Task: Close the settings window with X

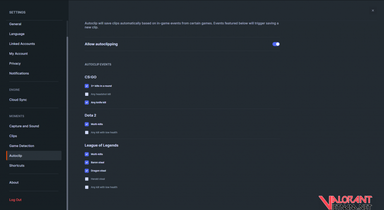Action: [373, 10]
